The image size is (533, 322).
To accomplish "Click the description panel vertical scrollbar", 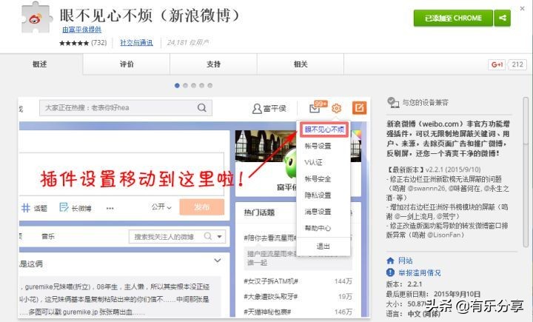I will point(526,172).
